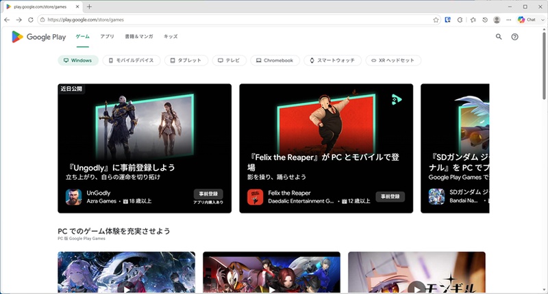View site information lock icon
548x294 pixels.
[x=42, y=20]
